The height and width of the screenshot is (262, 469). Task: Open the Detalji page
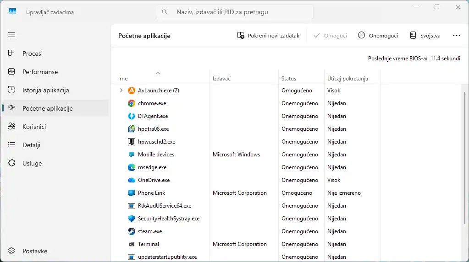(55, 145)
